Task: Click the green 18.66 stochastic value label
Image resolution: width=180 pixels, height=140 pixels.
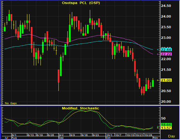Action: [x=166, y=125]
